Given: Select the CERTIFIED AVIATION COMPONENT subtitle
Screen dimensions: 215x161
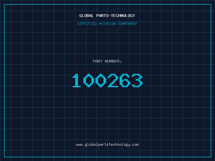Looking at the screenshot, I should [107, 24].
